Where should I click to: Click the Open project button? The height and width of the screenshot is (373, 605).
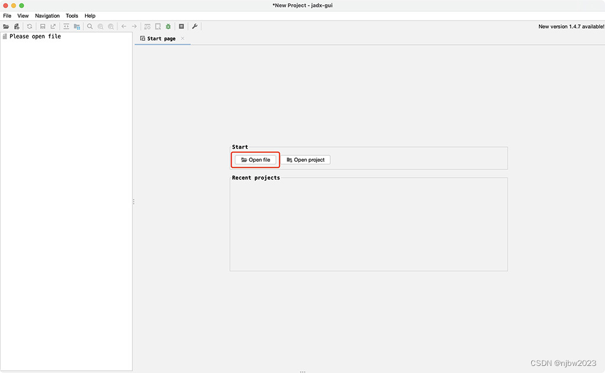(x=305, y=159)
